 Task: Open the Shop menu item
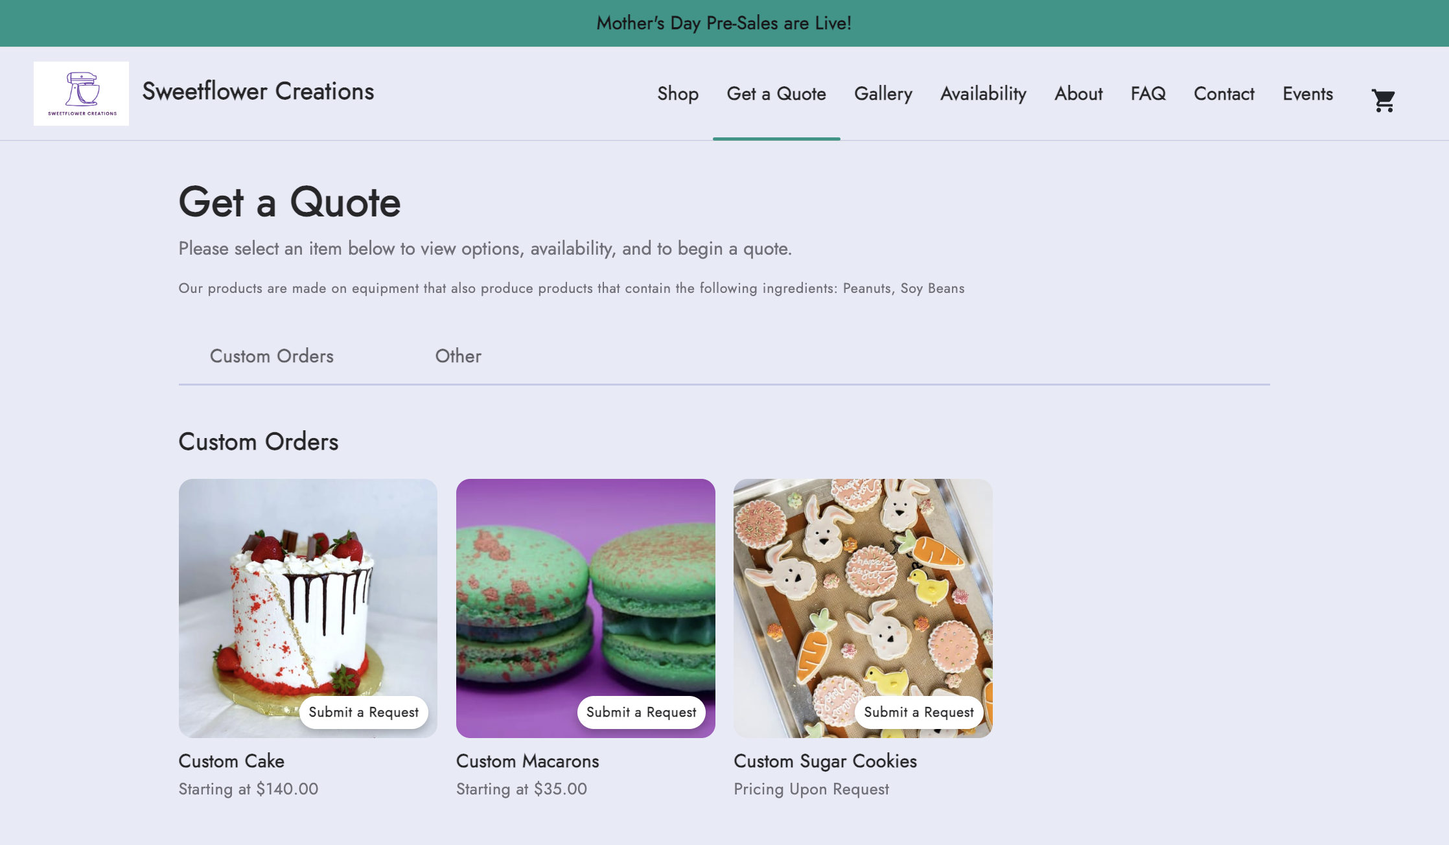tap(678, 93)
